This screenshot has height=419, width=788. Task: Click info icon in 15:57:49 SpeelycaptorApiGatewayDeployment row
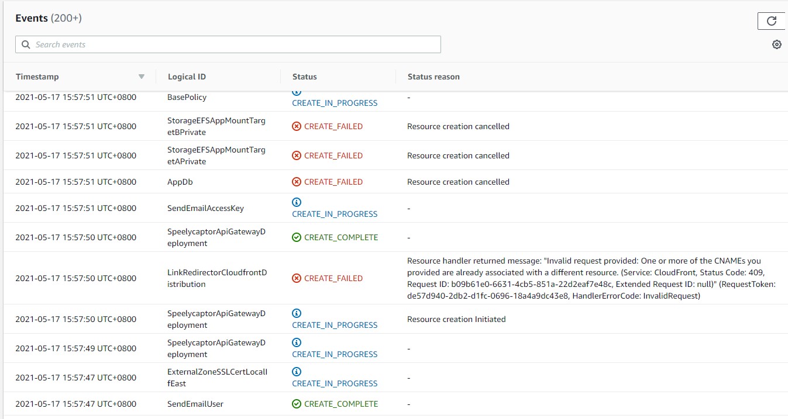click(x=297, y=342)
